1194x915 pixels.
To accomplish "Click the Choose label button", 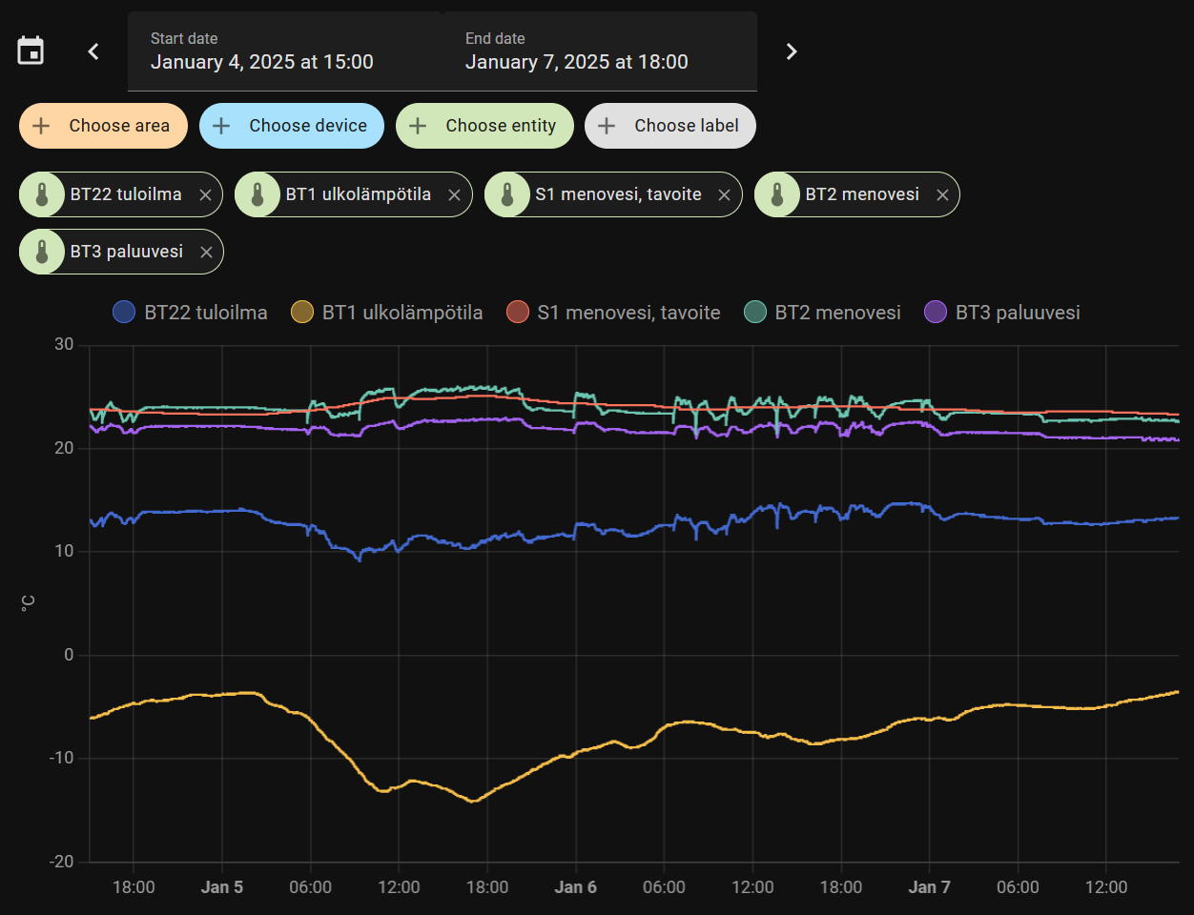I will (669, 126).
